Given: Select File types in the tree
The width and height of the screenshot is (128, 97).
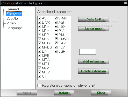Looking at the screenshot, I should pos(14,14).
